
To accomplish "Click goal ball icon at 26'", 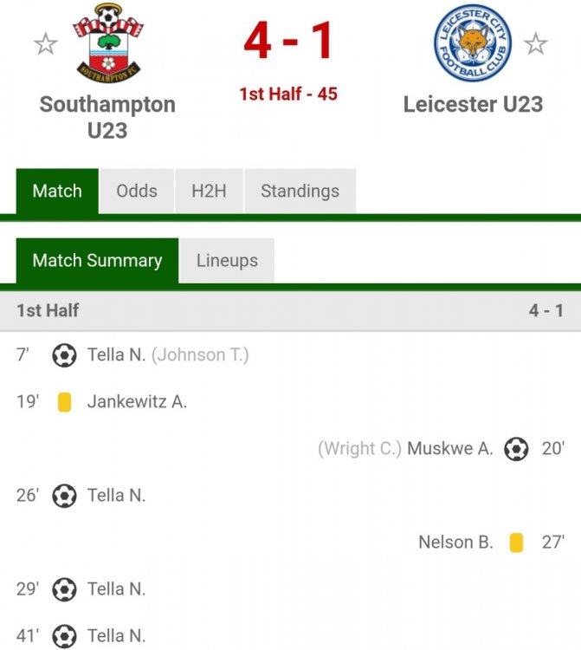I will pos(64,496).
